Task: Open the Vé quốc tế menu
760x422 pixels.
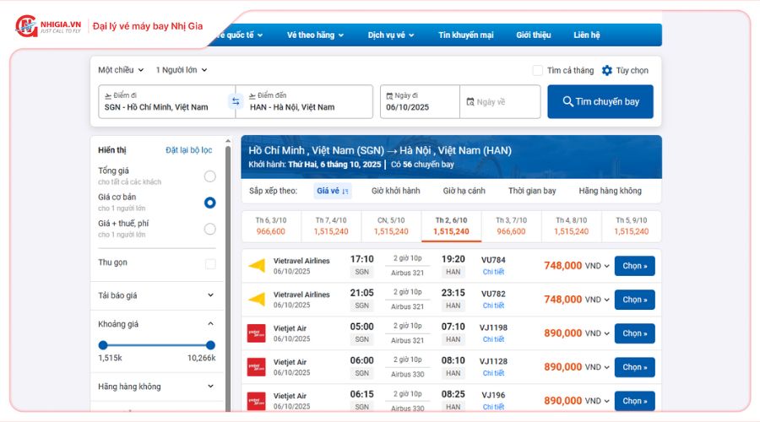Action: pyautogui.click(x=238, y=35)
